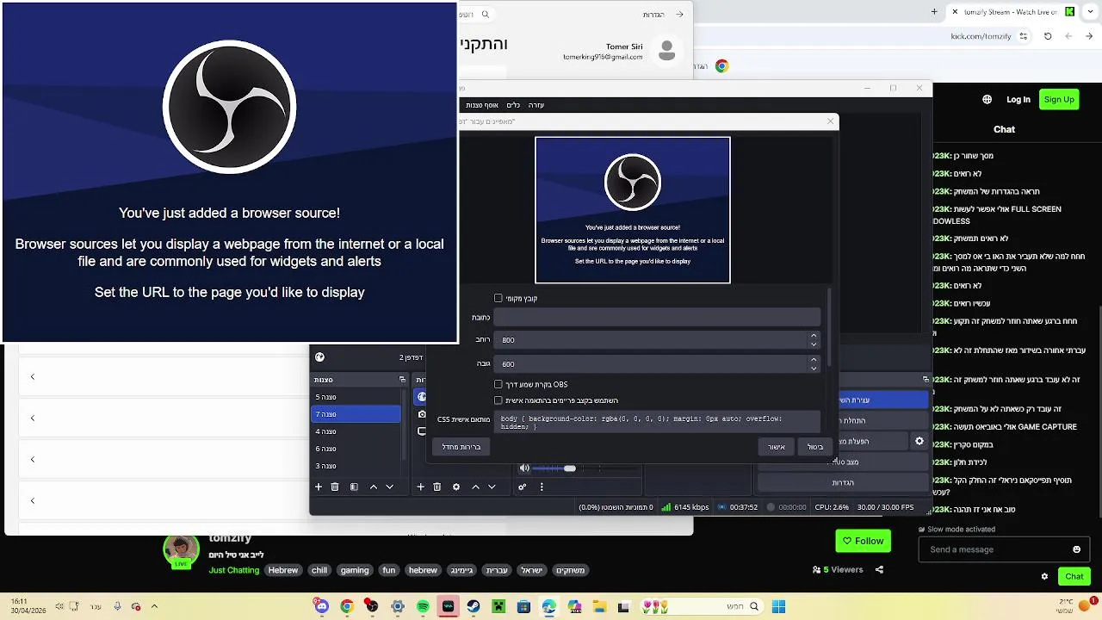The image size is (1102, 620).
Task: Click the Stop Streaming button
Action: pos(884,400)
